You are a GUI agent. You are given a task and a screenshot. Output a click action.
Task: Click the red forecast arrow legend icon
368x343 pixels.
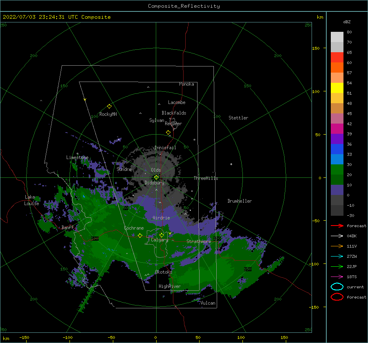pyautogui.click(x=337, y=226)
